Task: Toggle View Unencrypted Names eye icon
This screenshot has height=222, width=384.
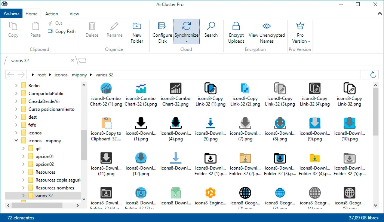Action: pos(267,26)
